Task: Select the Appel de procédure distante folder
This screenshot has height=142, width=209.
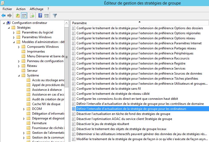Action: pos(48,85)
